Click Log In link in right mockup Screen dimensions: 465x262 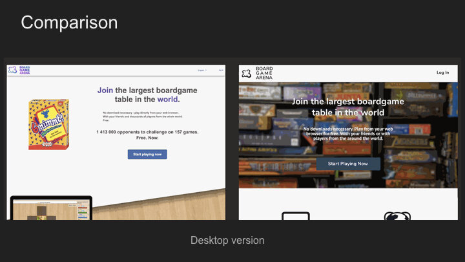point(442,72)
